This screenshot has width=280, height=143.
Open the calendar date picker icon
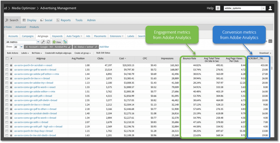pos(270,41)
